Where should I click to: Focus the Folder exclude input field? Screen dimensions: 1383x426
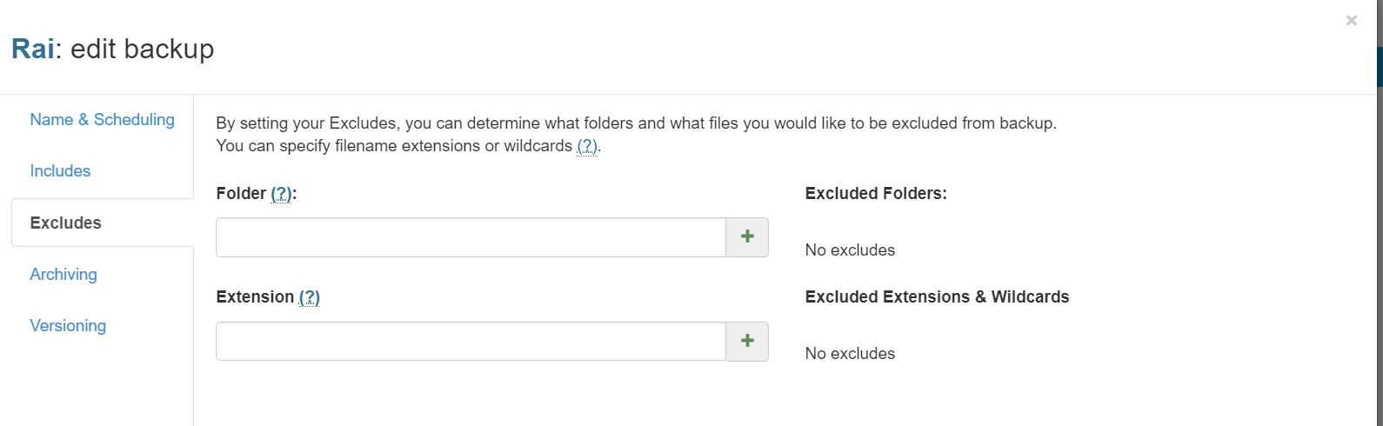pyautogui.click(x=471, y=237)
